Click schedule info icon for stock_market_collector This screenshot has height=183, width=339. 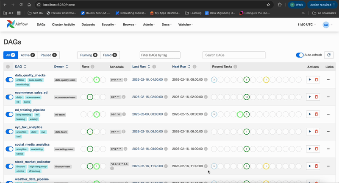click(112, 168)
